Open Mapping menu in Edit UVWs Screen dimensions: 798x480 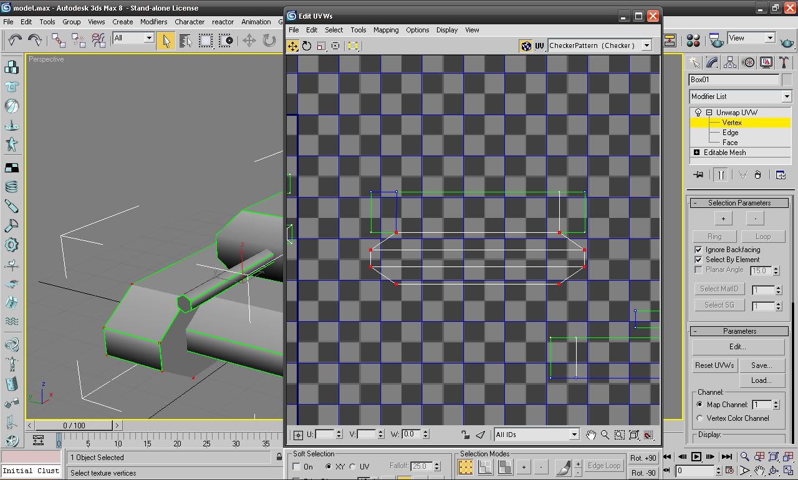[386, 30]
